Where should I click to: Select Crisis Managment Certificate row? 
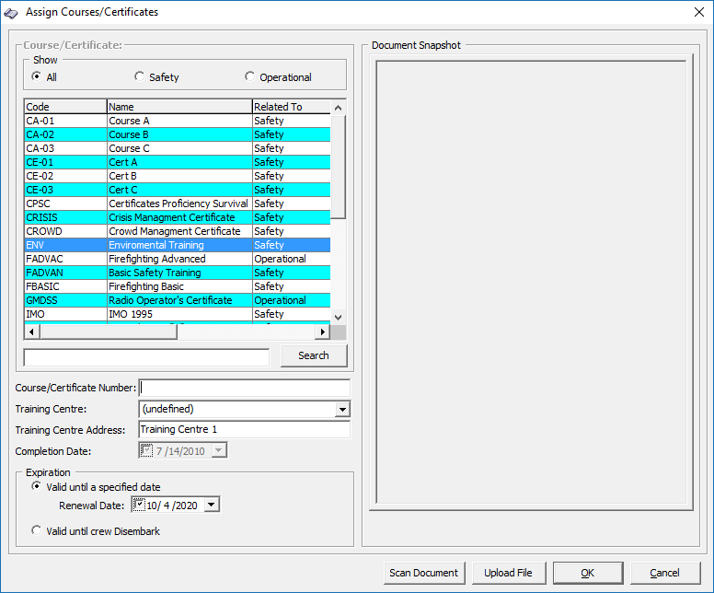point(178,217)
